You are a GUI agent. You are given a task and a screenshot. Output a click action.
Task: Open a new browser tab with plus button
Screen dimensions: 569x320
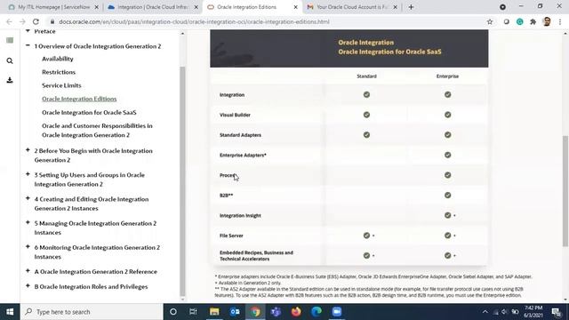click(411, 7)
